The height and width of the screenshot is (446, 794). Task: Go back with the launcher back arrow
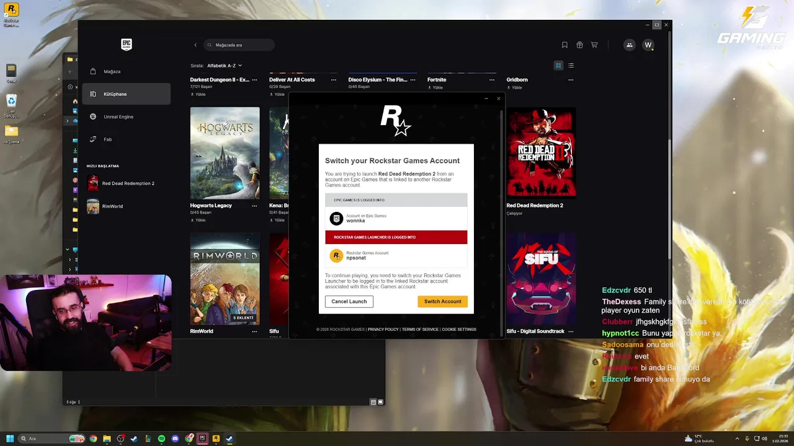click(195, 45)
